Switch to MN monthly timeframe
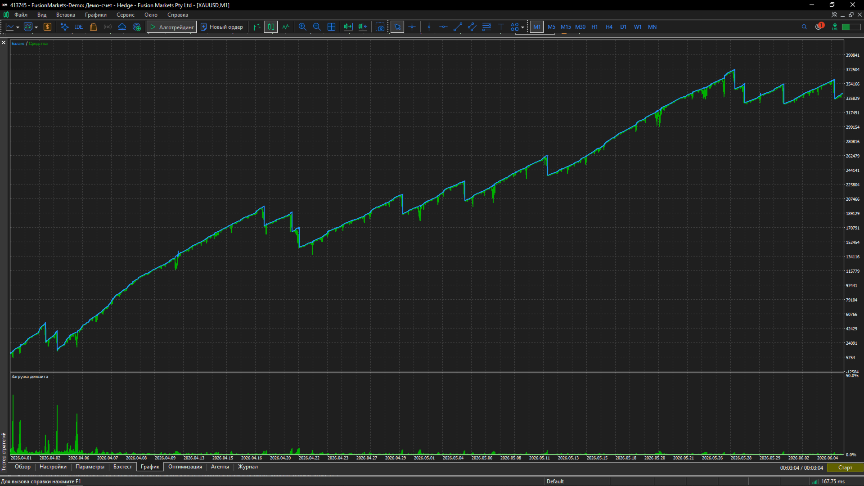The height and width of the screenshot is (486, 864). (x=652, y=27)
